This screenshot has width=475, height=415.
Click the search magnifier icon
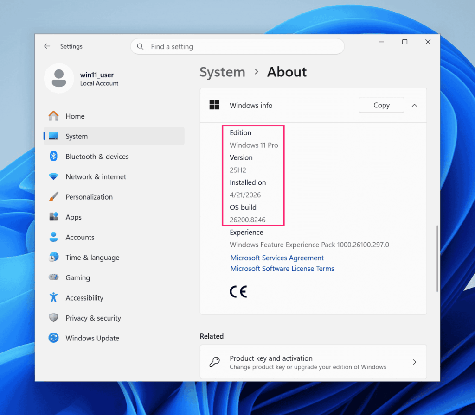click(140, 47)
